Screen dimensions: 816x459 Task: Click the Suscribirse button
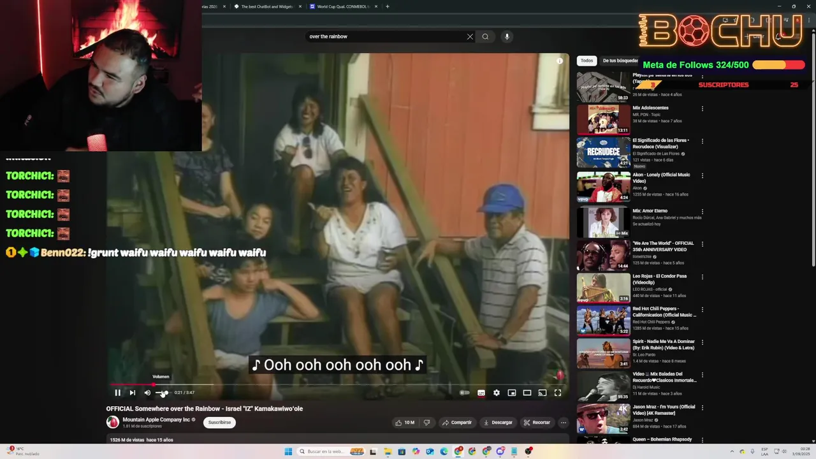pos(220,422)
